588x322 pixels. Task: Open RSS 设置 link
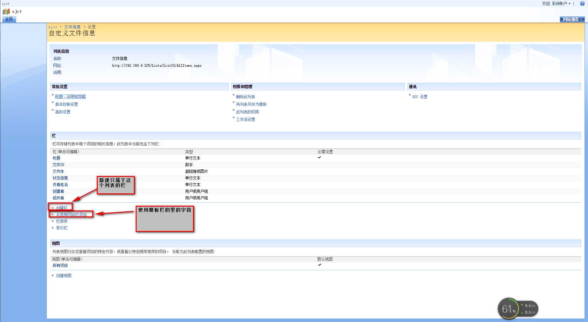[420, 97]
